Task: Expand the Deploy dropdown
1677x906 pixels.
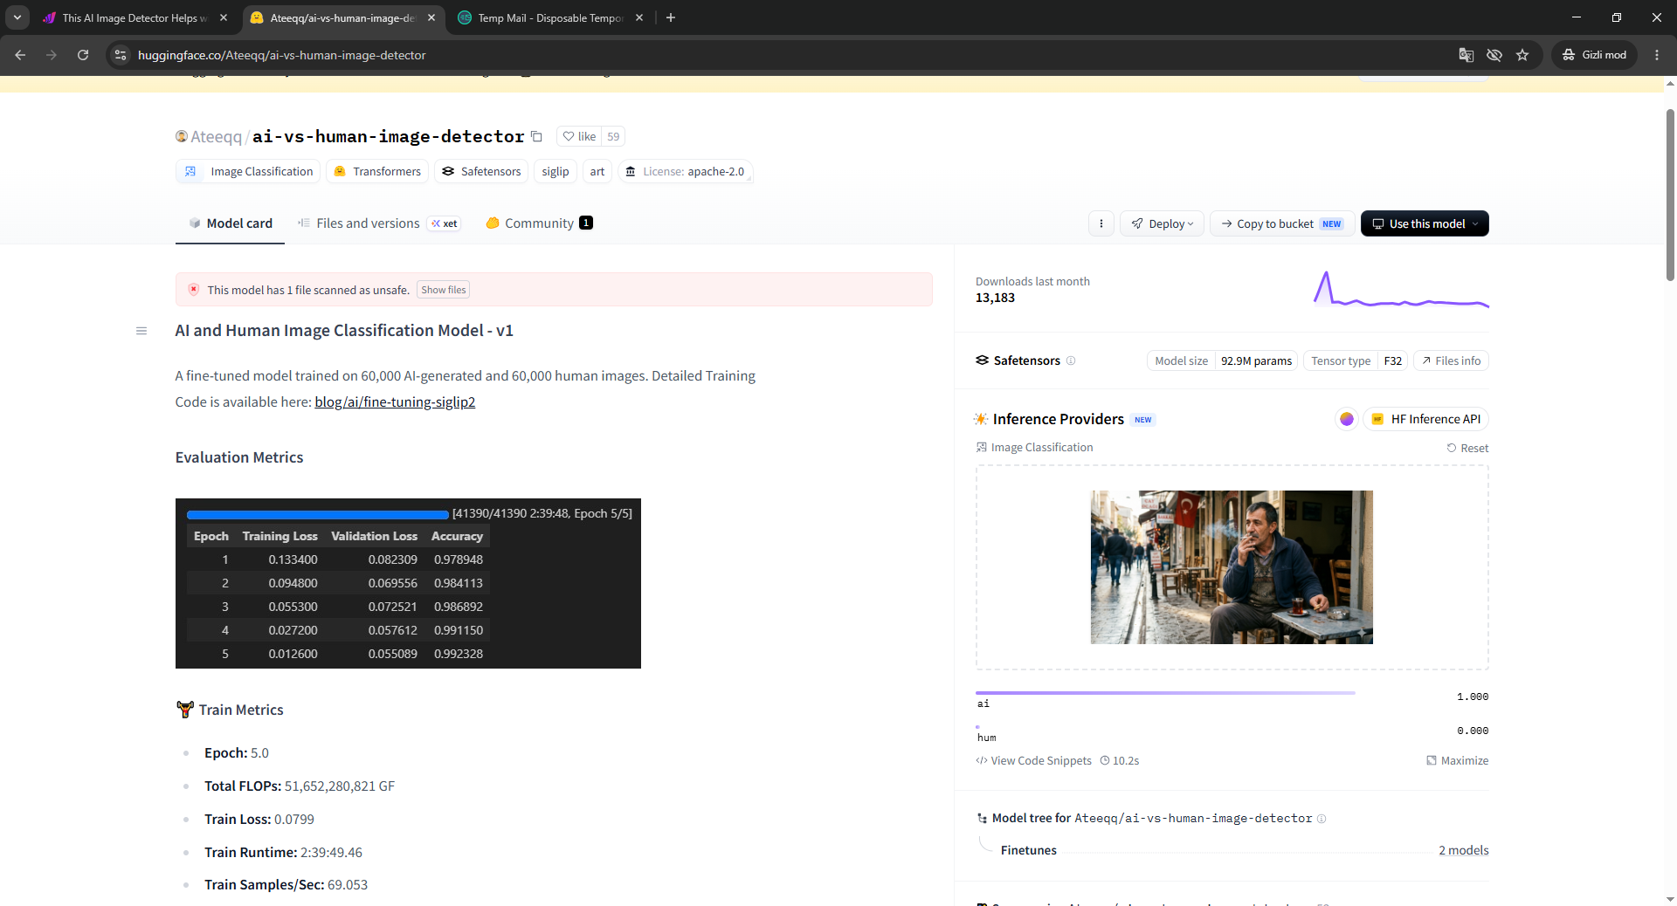Action: click(x=1162, y=223)
